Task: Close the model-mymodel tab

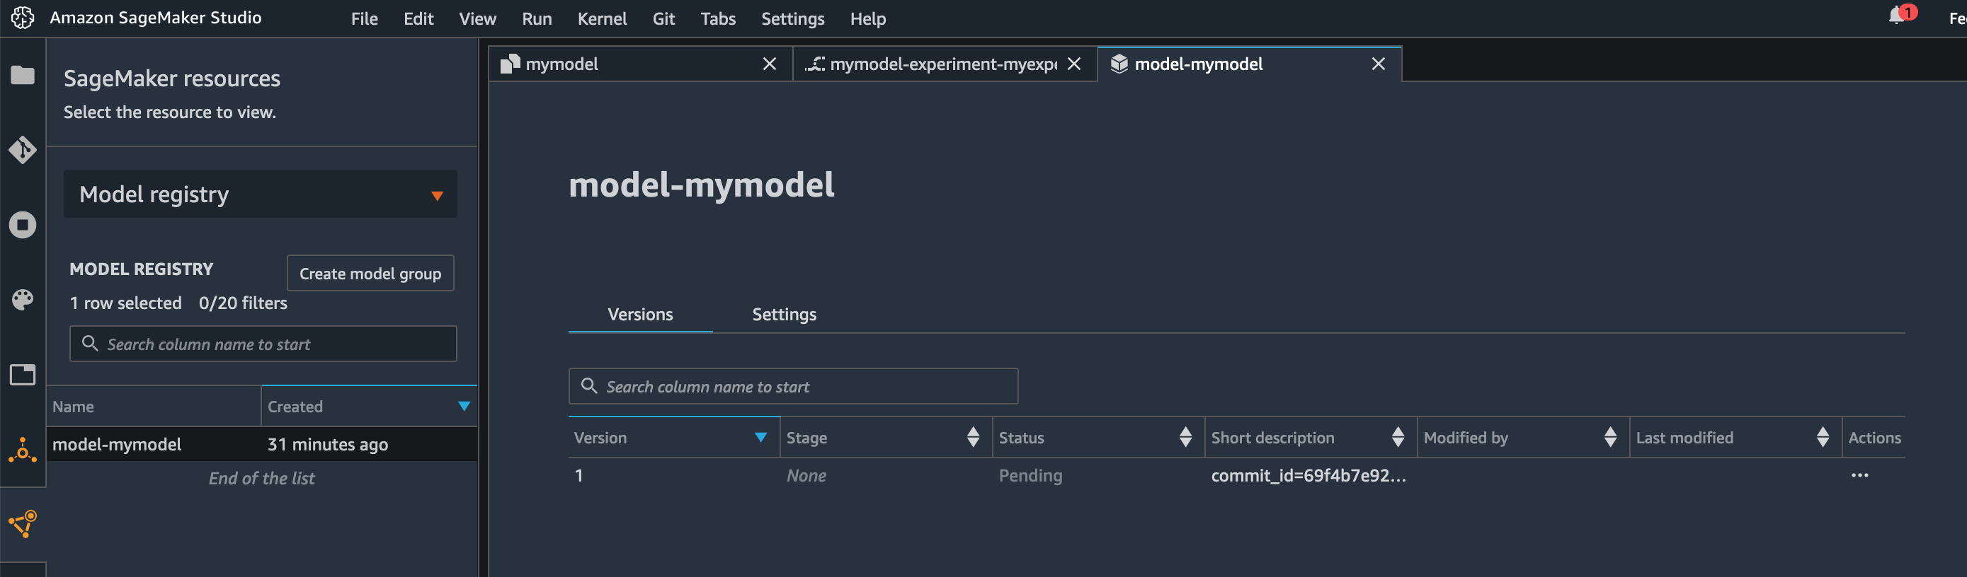Action: coord(1377,64)
